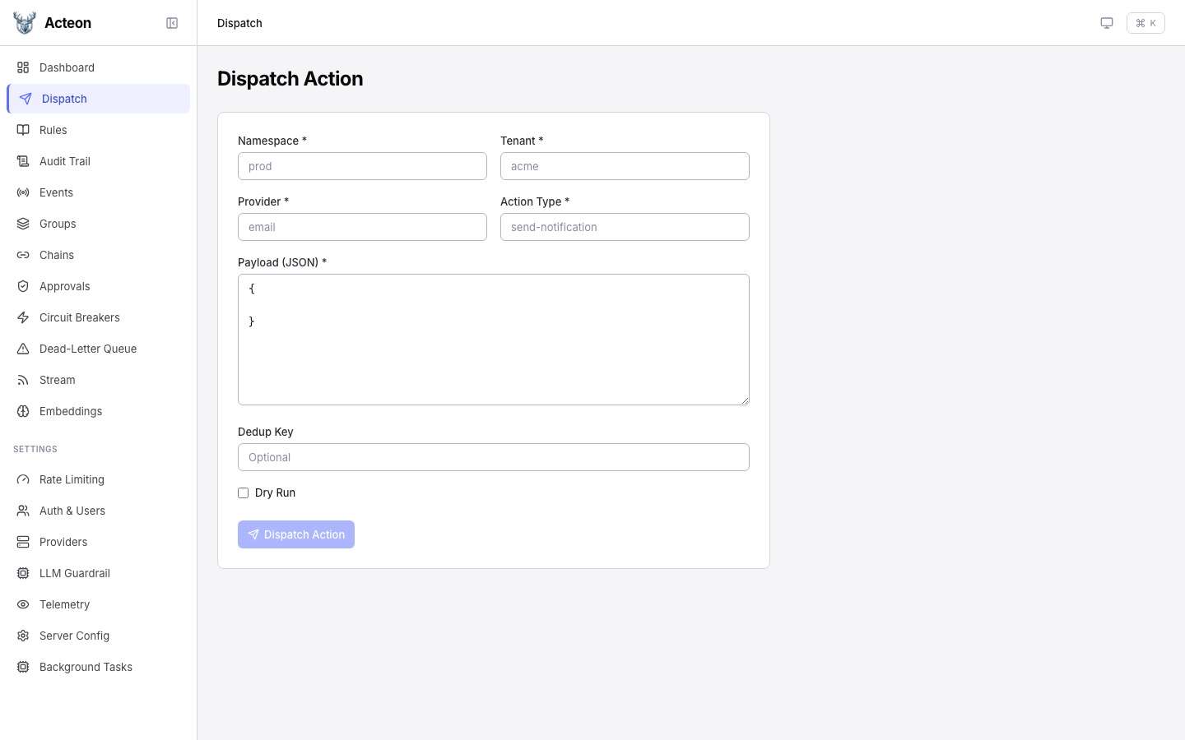Click the Dead-Letter Queue warning icon

23,349
